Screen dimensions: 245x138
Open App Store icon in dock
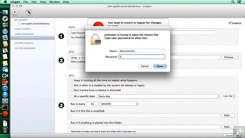coord(5,95)
